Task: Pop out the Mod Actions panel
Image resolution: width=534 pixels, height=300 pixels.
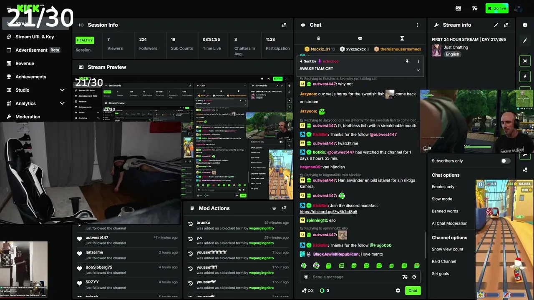Action: pos(284,208)
